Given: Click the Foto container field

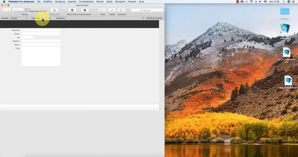Looking at the screenshot, I should [41, 57].
